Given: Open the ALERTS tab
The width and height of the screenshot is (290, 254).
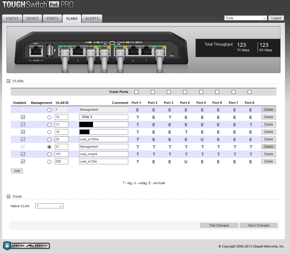Looking at the screenshot, I should click(x=92, y=19).
